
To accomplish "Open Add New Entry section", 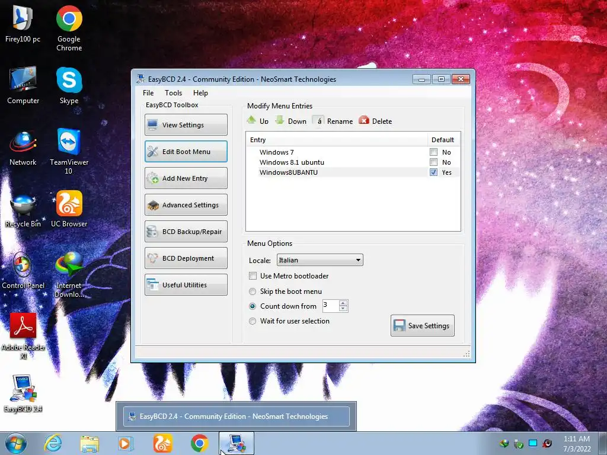I will pyautogui.click(x=186, y=178).
